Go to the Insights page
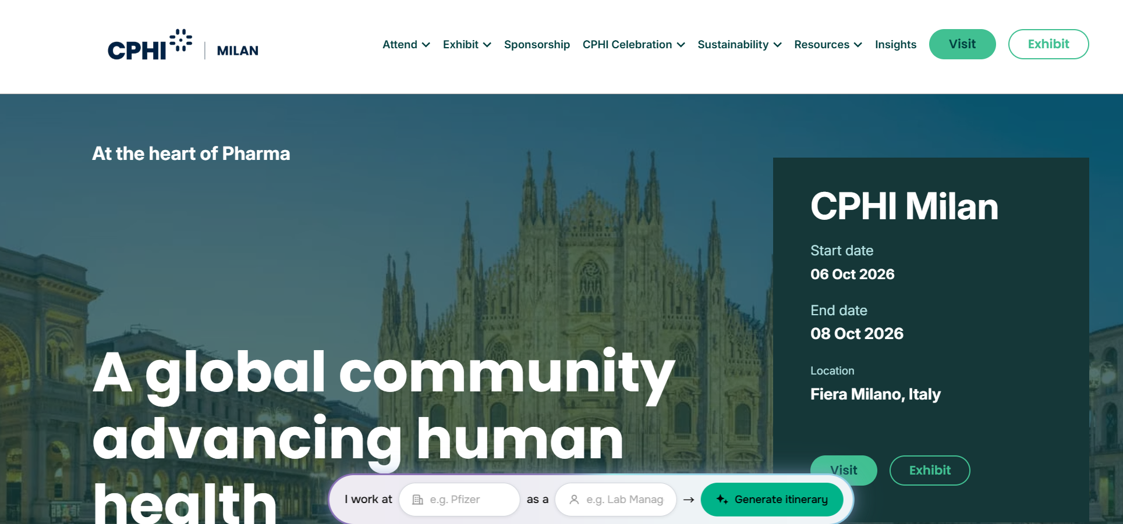Screen dimensions: 1123x524 895,45
